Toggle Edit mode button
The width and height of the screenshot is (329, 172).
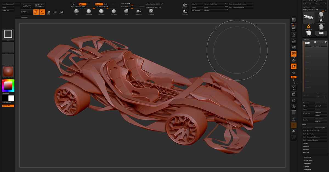tap(36, 12)
